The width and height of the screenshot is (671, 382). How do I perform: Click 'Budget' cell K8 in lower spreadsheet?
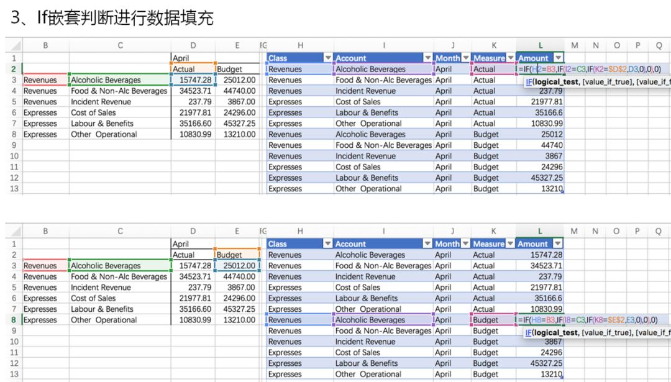click(x=493, y=319)
